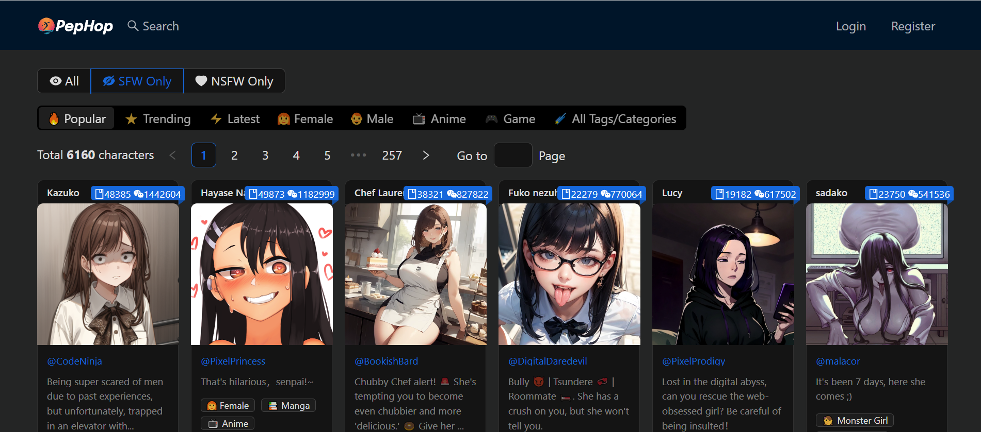Viewport: 981px width, 432px height.
Task: Open the Register page
Action: [913, 26]
